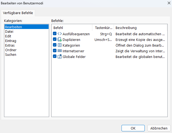Close the Bearbeiten von Benutzermodi dialog
The height and width of the screenshot is (133, 172).
click(x=169, y=3)
